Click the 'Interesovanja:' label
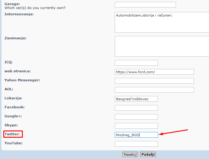 coord(19,14)
